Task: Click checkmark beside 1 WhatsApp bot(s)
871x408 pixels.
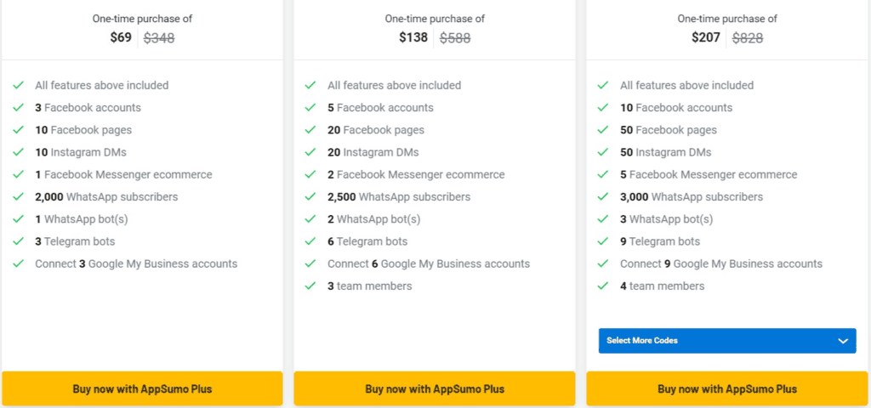Action: pyautogui.click(x=18, y=219)
